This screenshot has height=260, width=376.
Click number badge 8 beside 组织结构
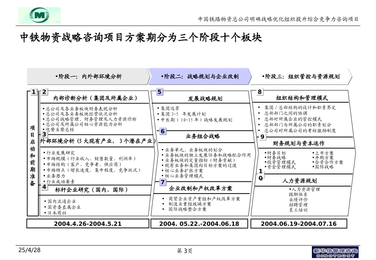(260, 92)
